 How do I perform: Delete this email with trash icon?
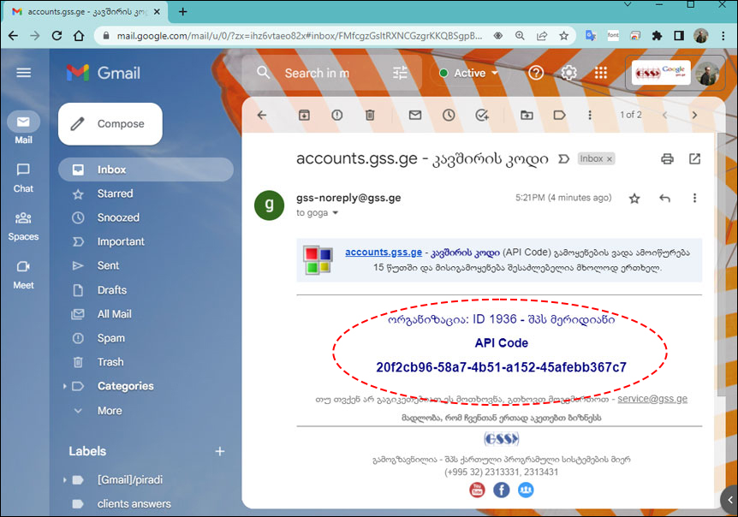coord(370,115)
